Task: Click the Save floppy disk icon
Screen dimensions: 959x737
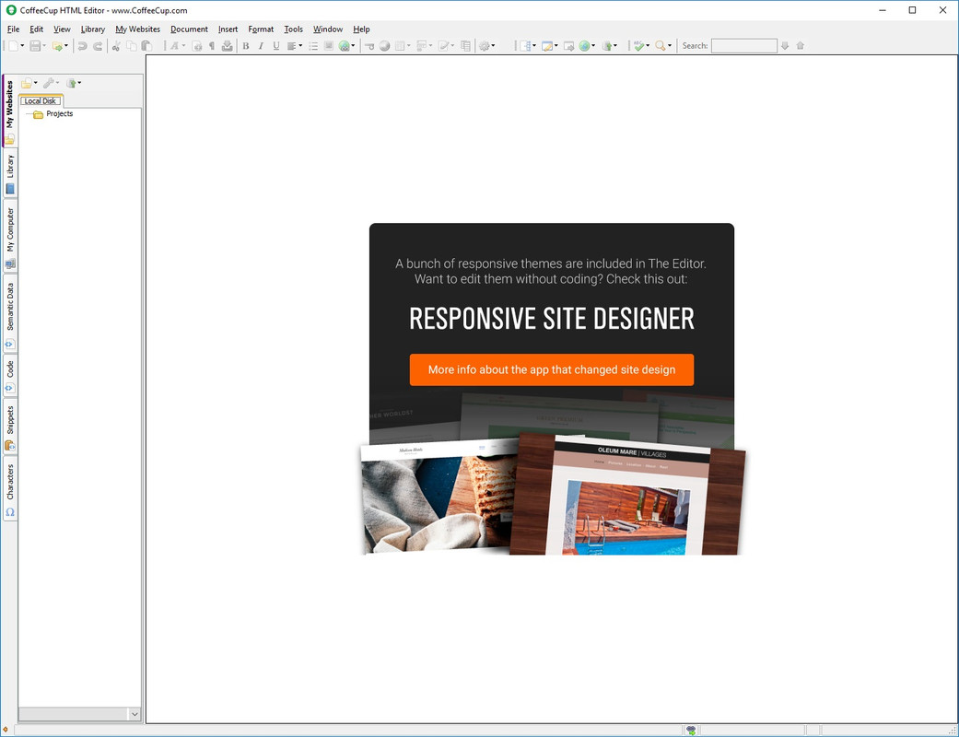Action: [x=35, y=46]
